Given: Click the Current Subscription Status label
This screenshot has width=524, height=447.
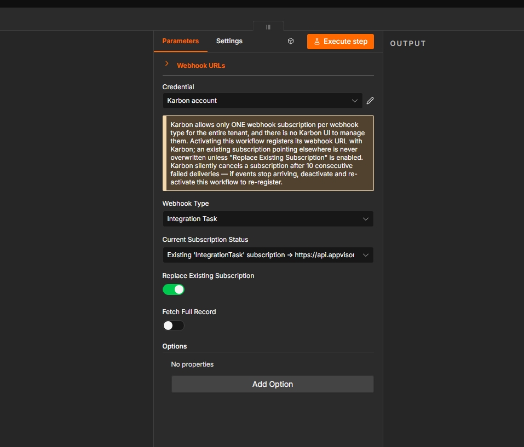Looking at the screenshot, I should [205, 240].
